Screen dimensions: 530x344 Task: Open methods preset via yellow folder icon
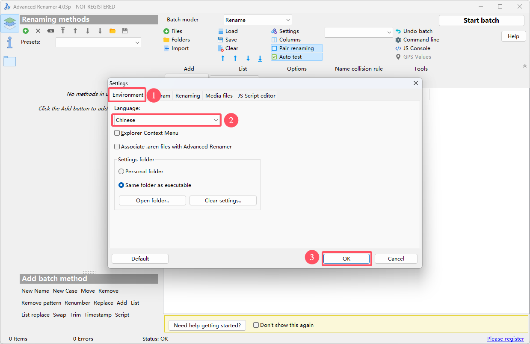point(113,31)
